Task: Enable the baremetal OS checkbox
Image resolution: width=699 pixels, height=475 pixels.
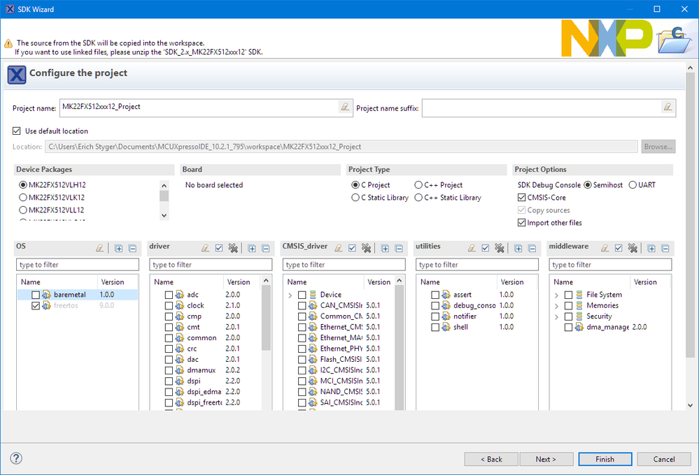Action: pos(36,295)
